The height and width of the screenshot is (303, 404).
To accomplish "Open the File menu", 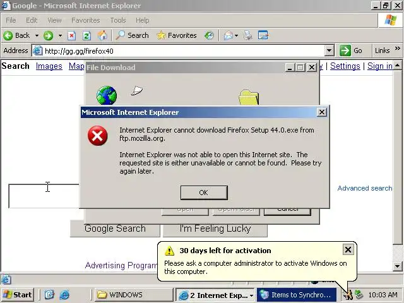I will [x=11, y=20].
